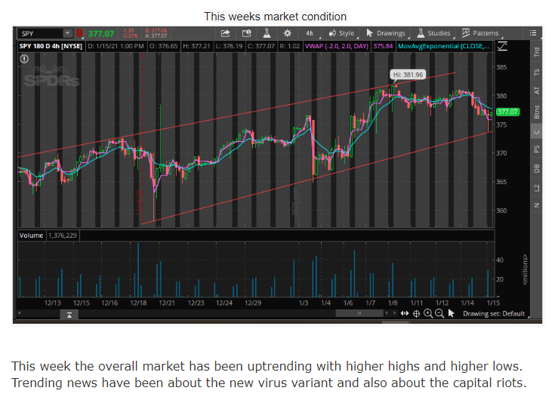The height and width of the screenshot is (403, 558).
Task: Toggle the horizontal expand arrows icon
Action: click(x=405, y=313)
